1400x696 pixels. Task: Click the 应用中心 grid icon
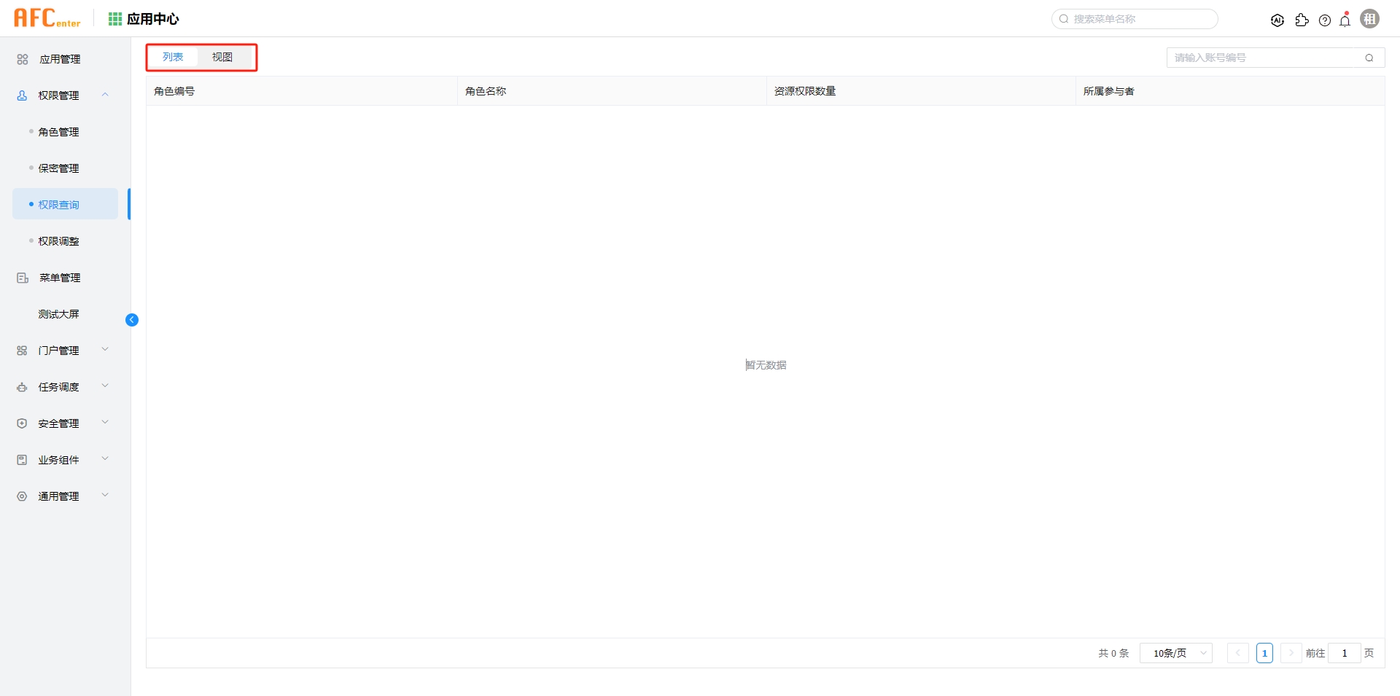coord(114,18)
